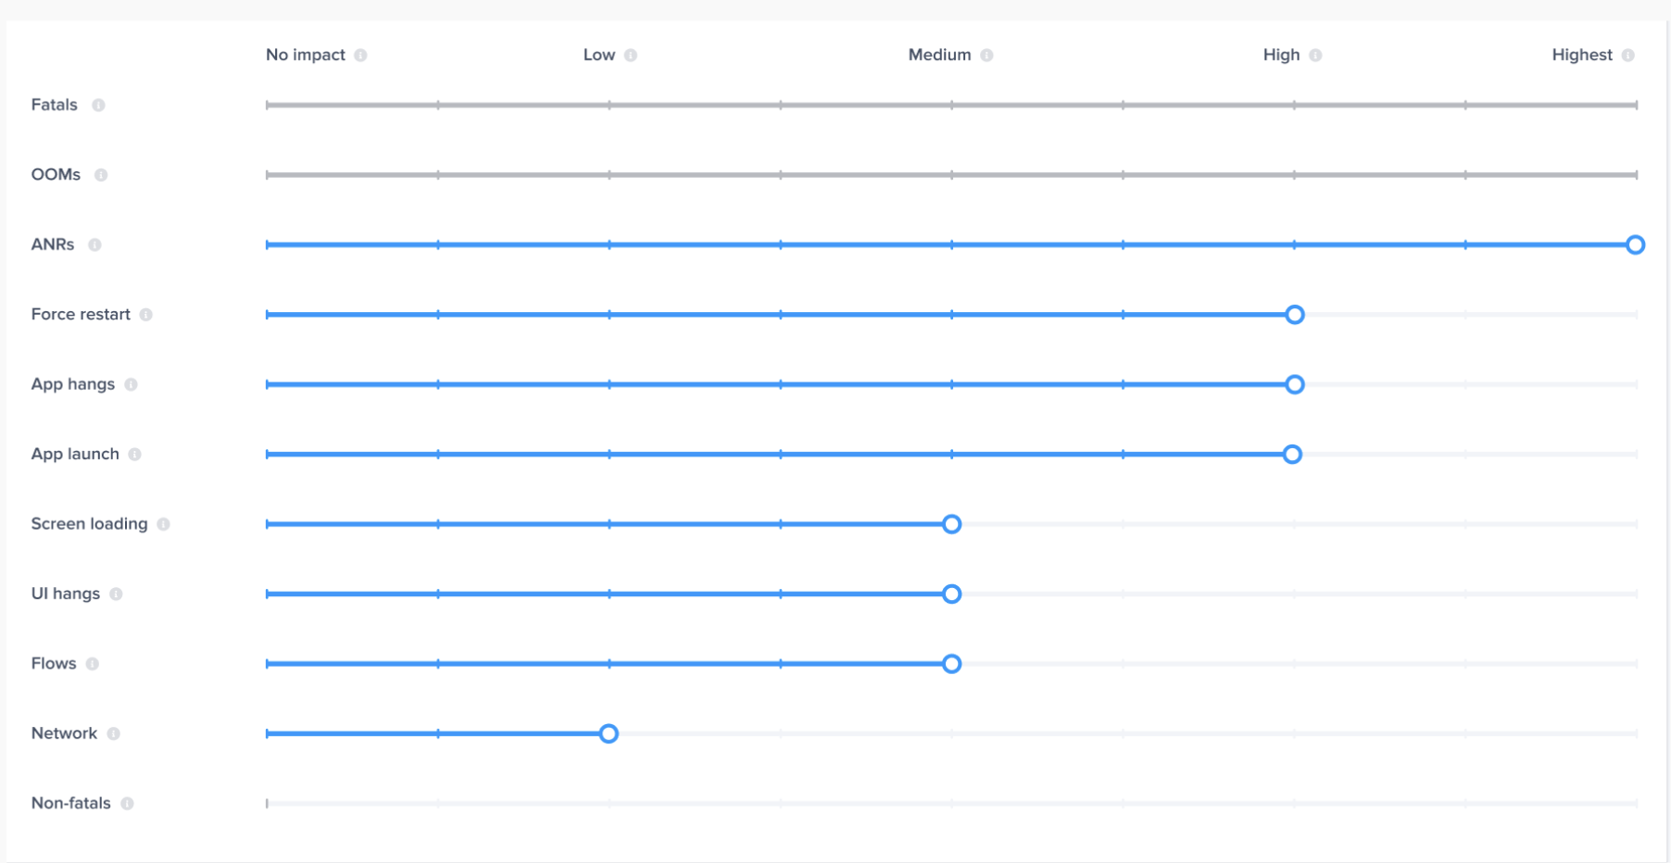This screenshot has width=1671, height=863.
Task: Click the App launch slider handle
Action: point(1292,455)
